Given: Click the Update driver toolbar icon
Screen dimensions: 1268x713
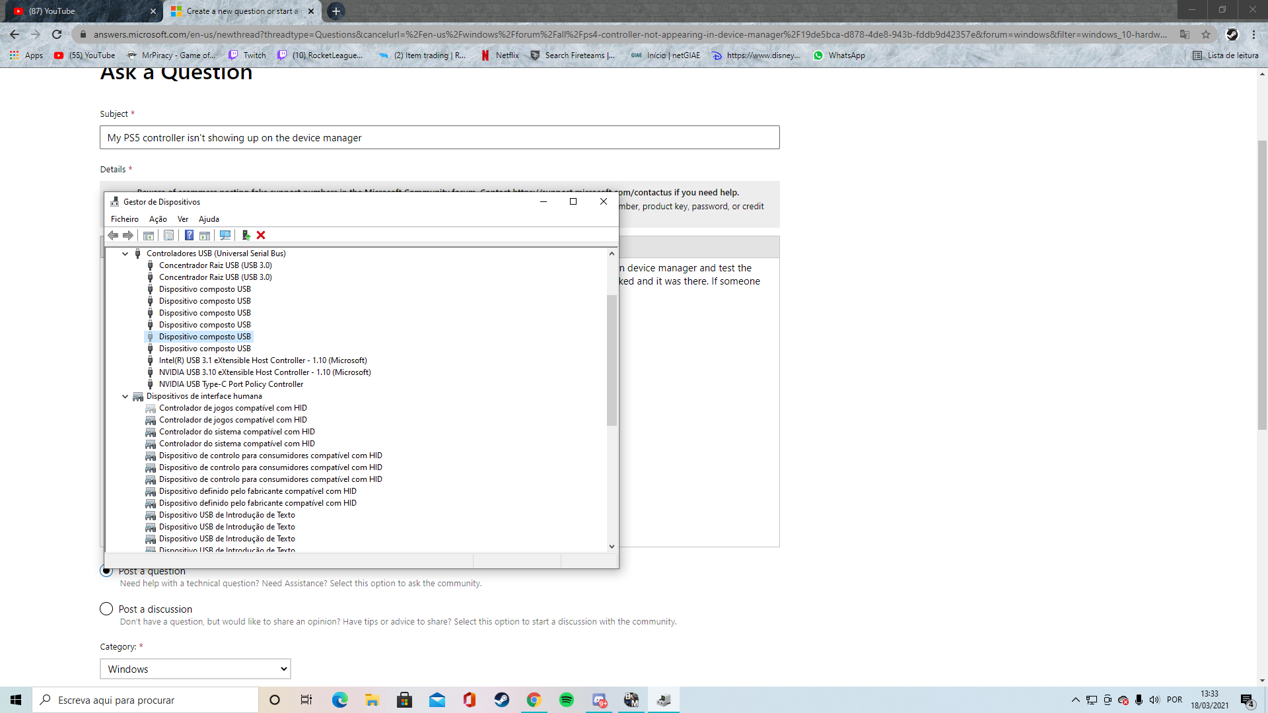Looking at the screenshot, I should 246,235.
